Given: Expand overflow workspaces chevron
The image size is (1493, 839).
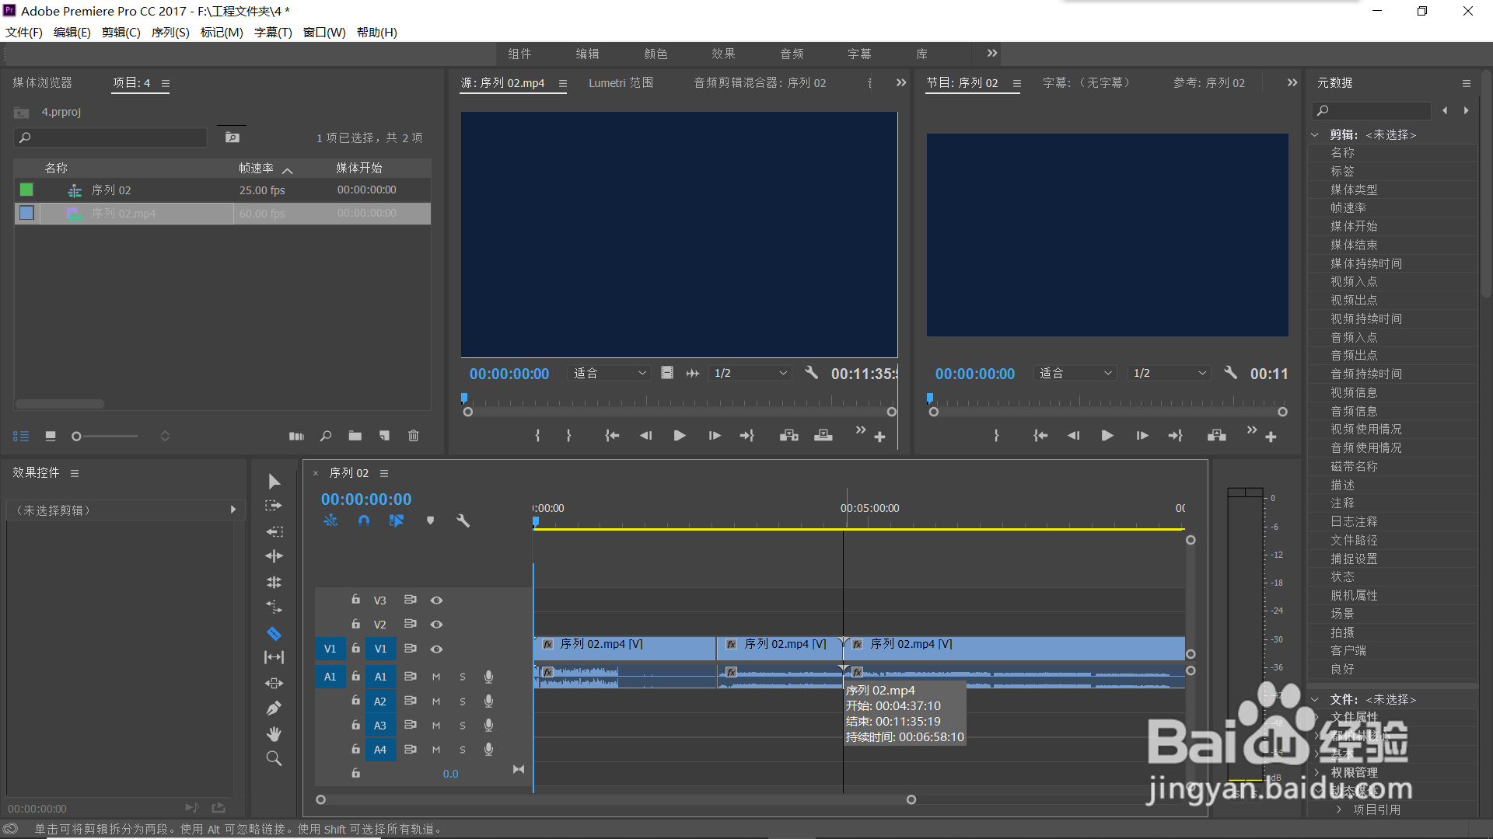Looking at the screenshot, I should coord(992,54).
